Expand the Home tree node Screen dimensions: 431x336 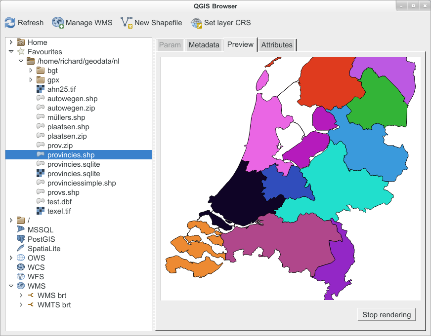tap(11, 42)
